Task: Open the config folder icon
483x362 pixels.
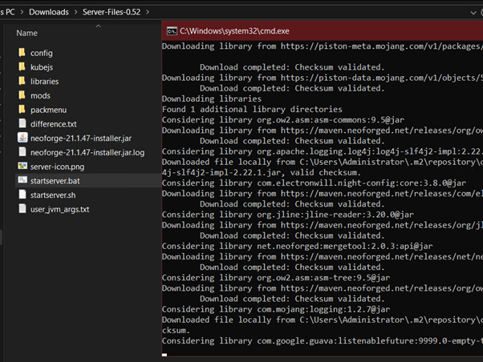Action: click(x=22, y=53)
